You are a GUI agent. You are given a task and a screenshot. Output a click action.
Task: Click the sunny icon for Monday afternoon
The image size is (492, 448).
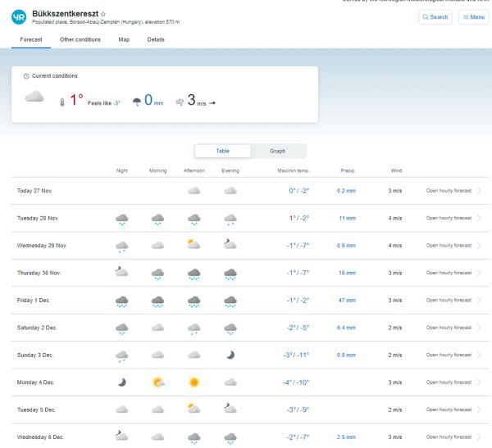(x=194, y=382)
